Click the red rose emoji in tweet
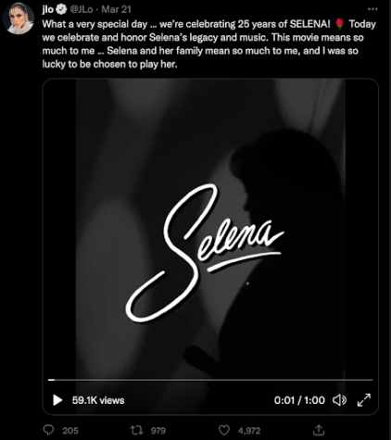 [339, 24]
